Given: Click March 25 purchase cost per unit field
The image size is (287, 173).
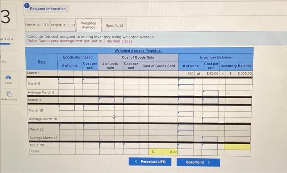Looking at the screenshot, I should (91, 127).
